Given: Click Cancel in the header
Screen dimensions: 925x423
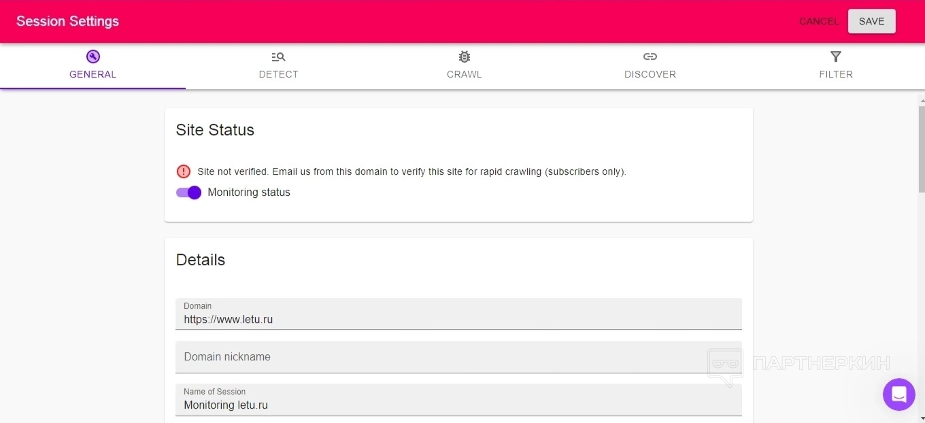Looking at the screenshot, I should coord(819,21).
